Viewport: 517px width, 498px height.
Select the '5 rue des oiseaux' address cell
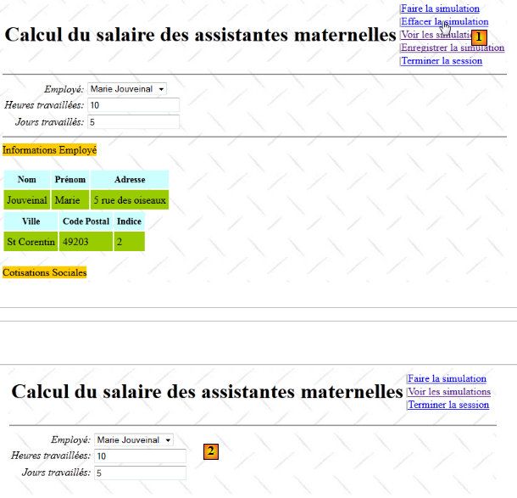point(129,200)
